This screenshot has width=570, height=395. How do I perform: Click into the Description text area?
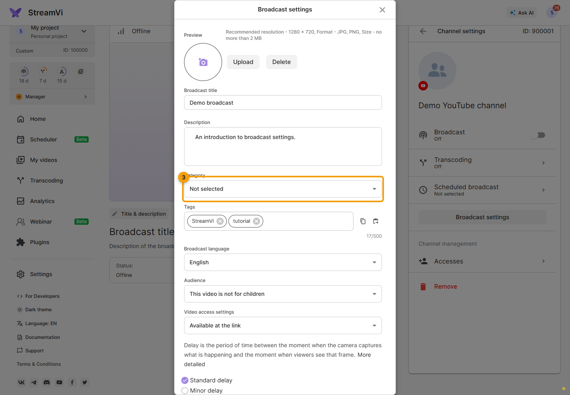coord(283,147)
